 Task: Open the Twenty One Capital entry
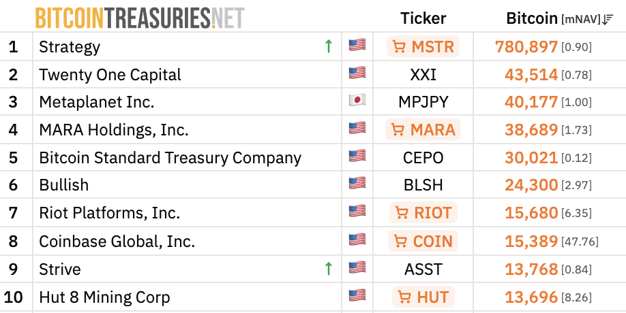[x=110, y=75]
